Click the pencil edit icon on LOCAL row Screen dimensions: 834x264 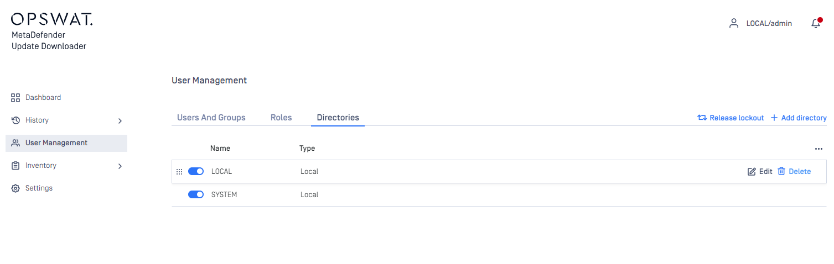tap(752, 172)
